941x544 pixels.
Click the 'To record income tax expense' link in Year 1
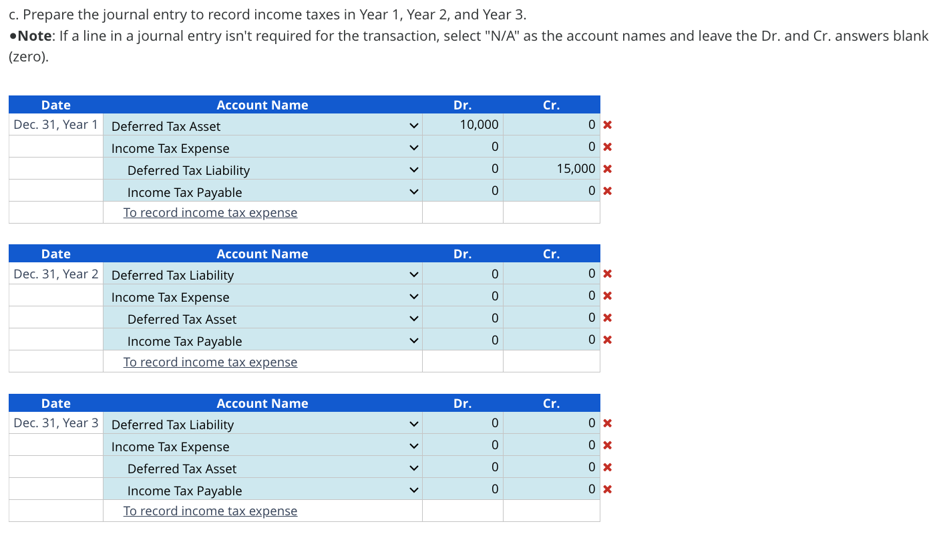coord(209,212)
